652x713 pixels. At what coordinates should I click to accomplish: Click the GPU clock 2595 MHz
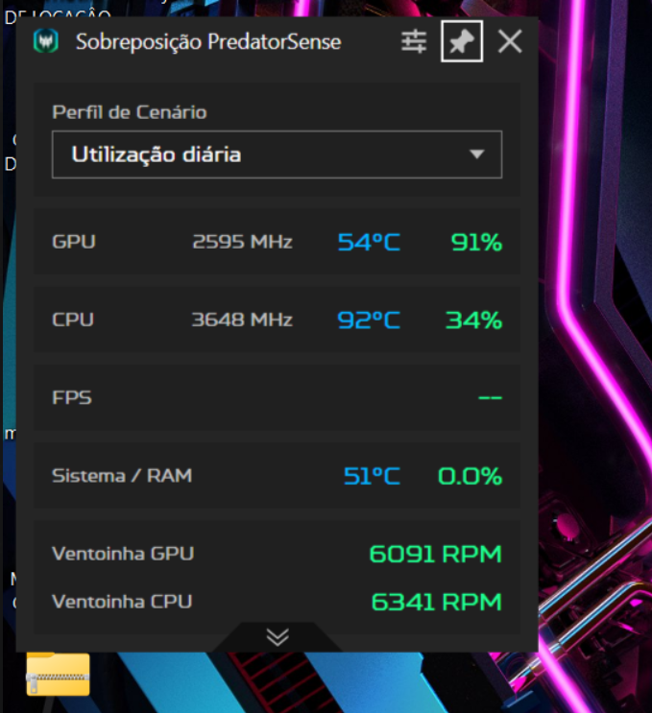[243, 242]
